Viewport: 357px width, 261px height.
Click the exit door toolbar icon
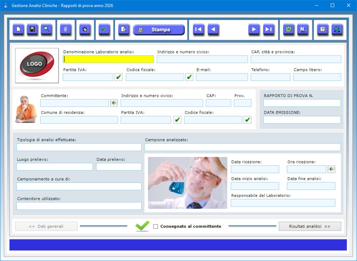pyautogui.click(x=337, y=29)
